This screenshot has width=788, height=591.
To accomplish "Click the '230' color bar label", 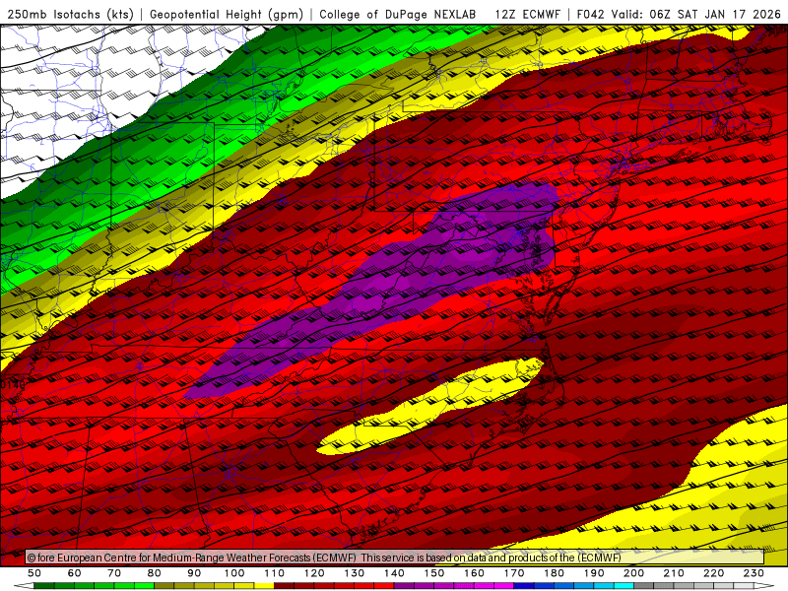I will pyautogui.click(x=755, y=573).
